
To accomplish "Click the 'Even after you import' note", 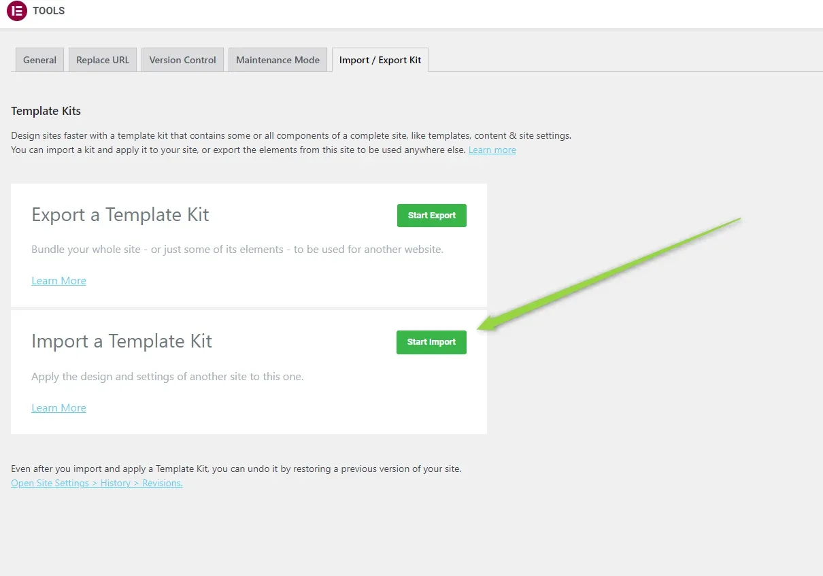I will [236, 469].
